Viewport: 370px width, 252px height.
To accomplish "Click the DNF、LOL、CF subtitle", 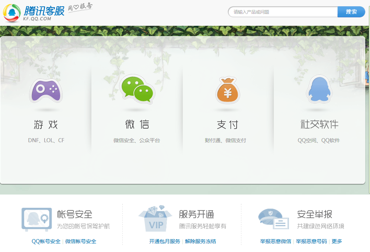I will pos(46,140).
